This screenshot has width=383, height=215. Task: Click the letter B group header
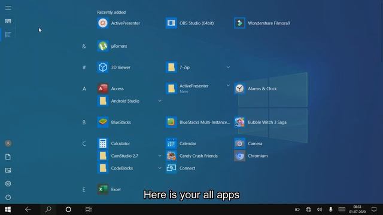tap(84, 122)
